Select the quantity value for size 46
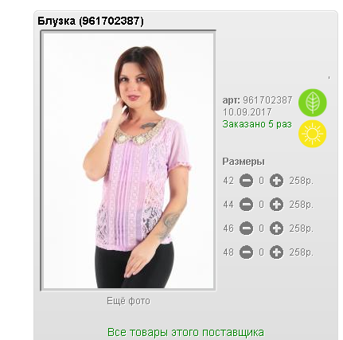The height and width of the screenshot is (340, 343). [261, 229]
